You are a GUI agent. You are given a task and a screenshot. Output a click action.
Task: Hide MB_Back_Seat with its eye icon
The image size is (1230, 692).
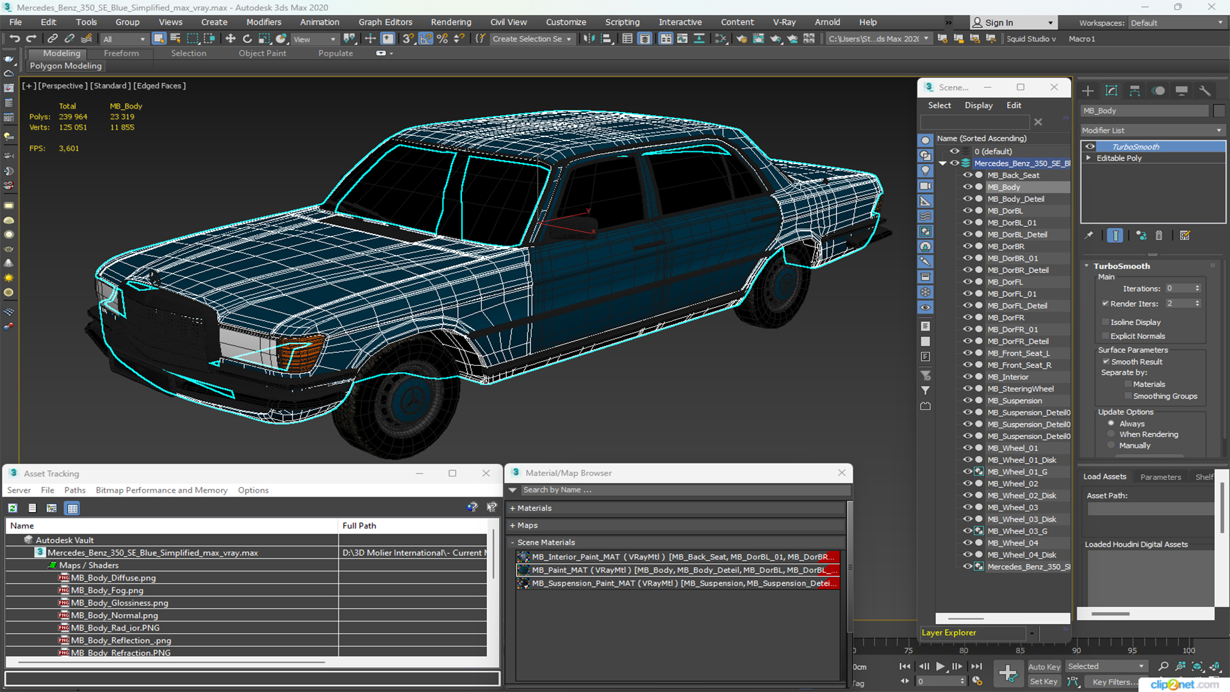(x=967, y=176)
